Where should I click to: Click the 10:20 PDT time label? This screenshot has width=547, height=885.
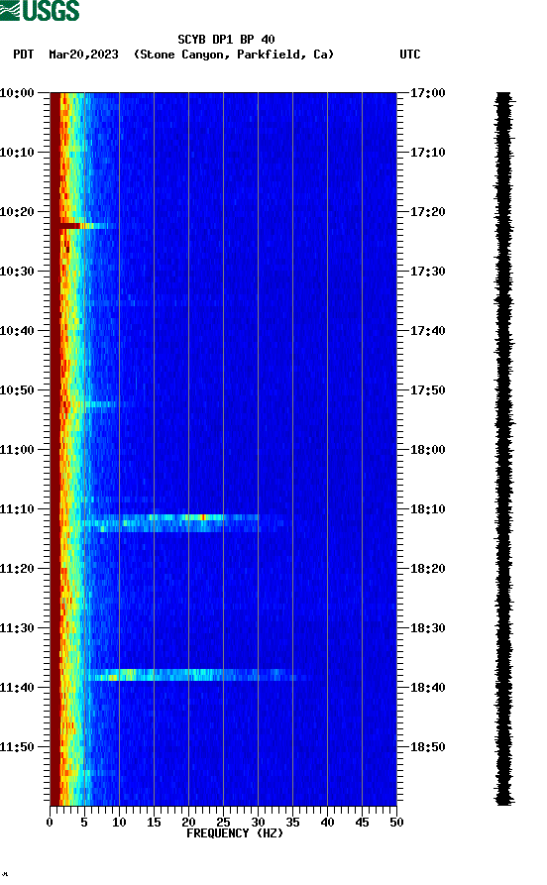pos(17,212)
